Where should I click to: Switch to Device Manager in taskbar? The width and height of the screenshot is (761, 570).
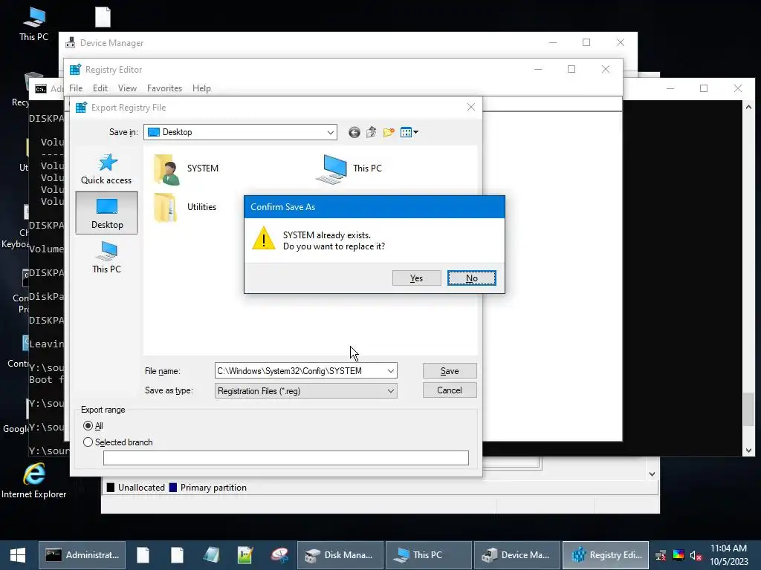point(517,555)
